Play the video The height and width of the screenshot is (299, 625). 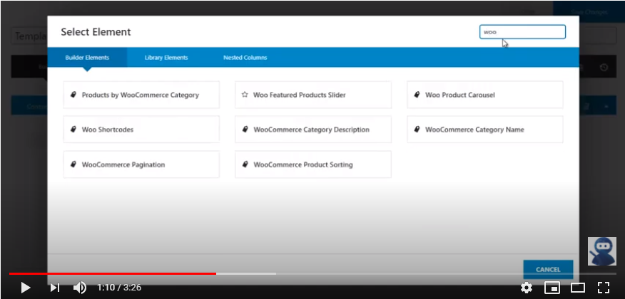click(26, 287)
